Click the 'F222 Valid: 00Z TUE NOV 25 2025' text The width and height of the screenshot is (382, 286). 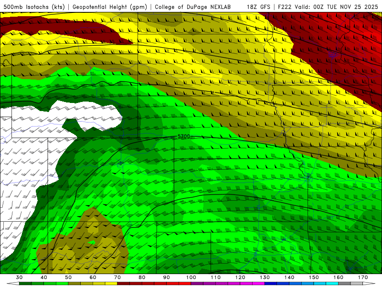tap(328, 7)
